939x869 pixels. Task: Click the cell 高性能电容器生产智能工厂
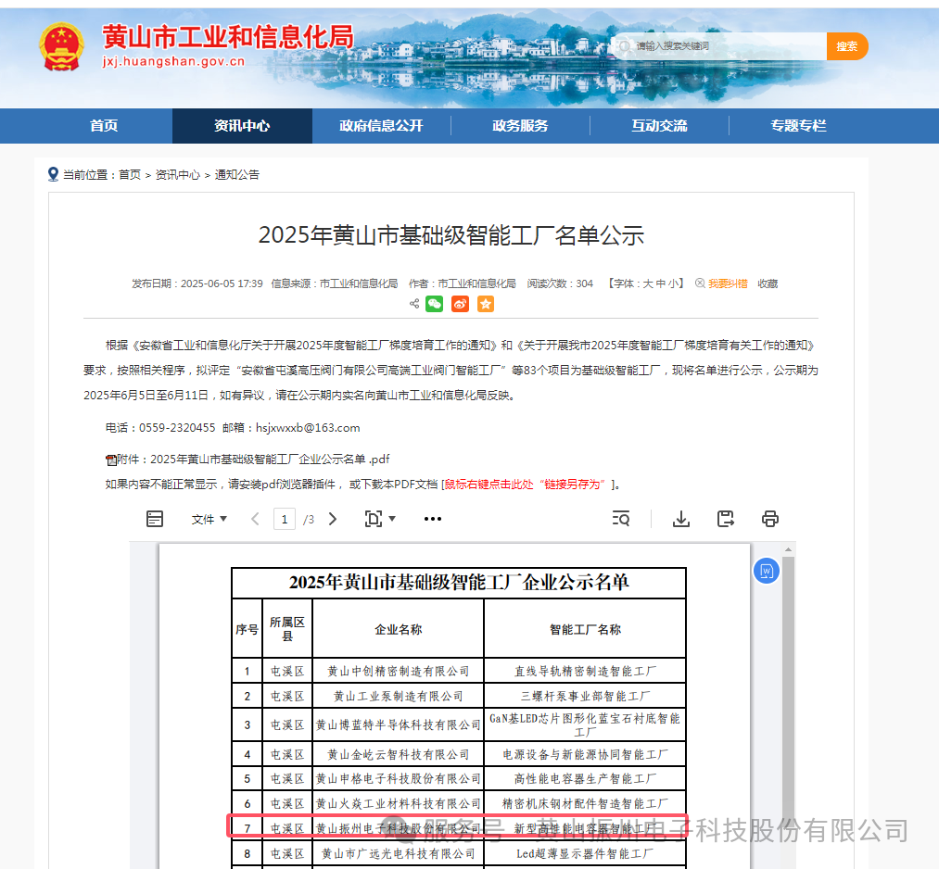(x=585, y=779)
